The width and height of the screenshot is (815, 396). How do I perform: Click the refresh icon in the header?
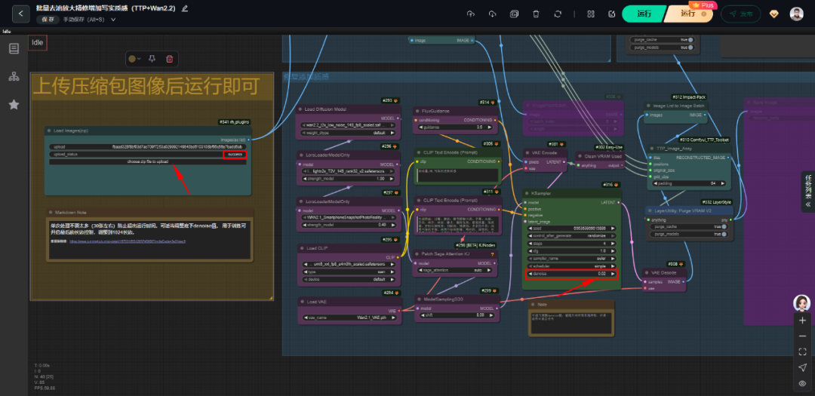coord(558,14)
